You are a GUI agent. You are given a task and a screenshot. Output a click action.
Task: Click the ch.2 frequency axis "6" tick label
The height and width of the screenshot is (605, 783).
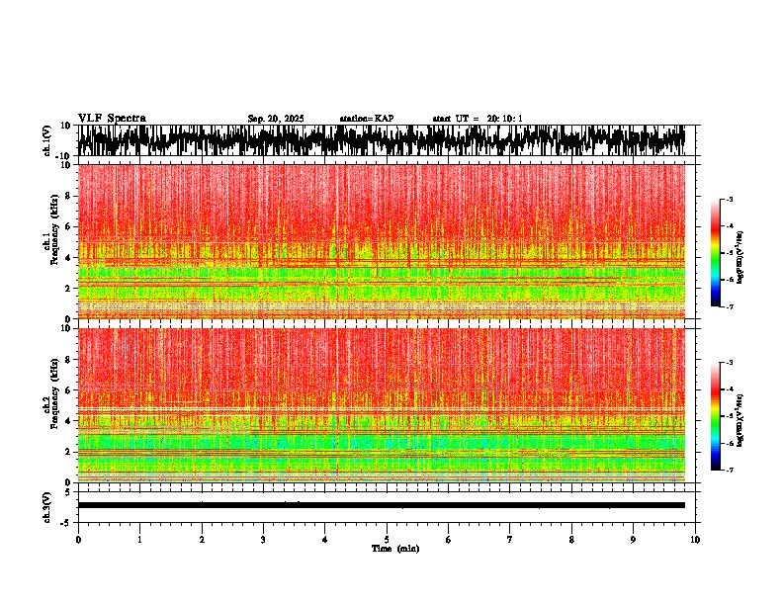click(x=69, y=390)
